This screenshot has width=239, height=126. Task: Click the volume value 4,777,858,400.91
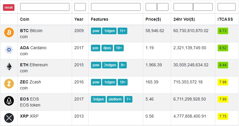pyautogui.click(x=190, y=116)
